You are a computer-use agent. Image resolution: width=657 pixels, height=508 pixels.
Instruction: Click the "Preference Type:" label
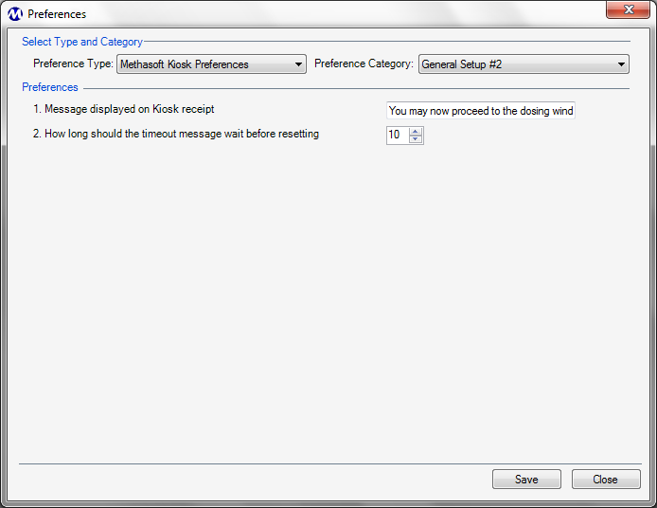click(73, 63)
